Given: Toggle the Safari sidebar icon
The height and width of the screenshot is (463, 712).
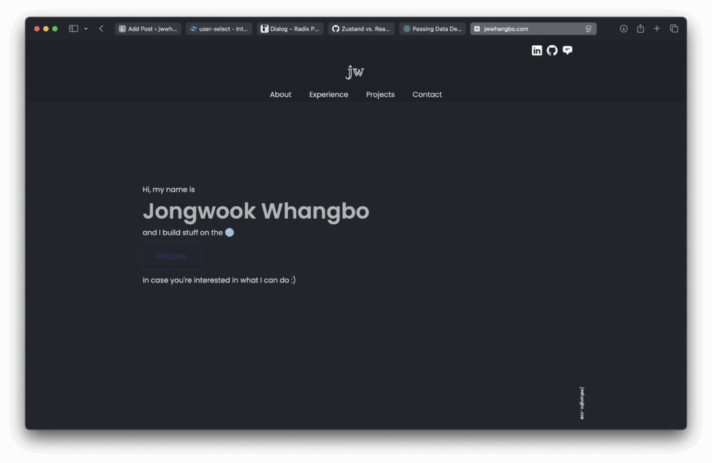Looking at the screenshot, I should click(x=74, y=28).
